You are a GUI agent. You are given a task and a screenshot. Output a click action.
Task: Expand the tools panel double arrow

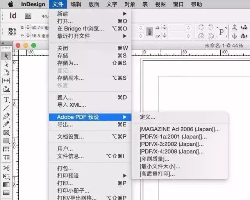tap(3, 43)
